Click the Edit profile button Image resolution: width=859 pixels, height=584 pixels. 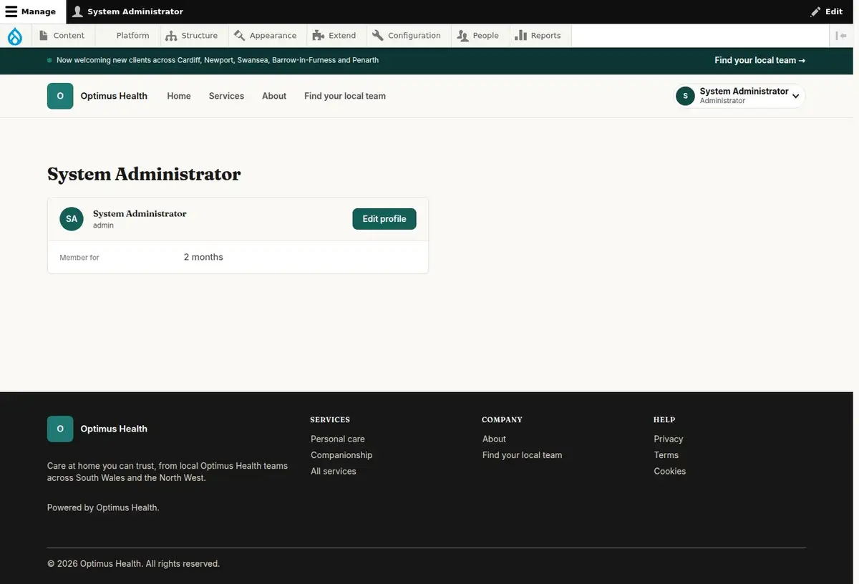point(384,219)
